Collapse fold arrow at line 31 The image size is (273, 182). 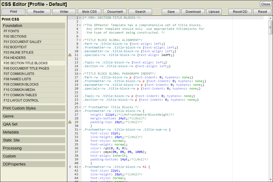coord(80,130)
